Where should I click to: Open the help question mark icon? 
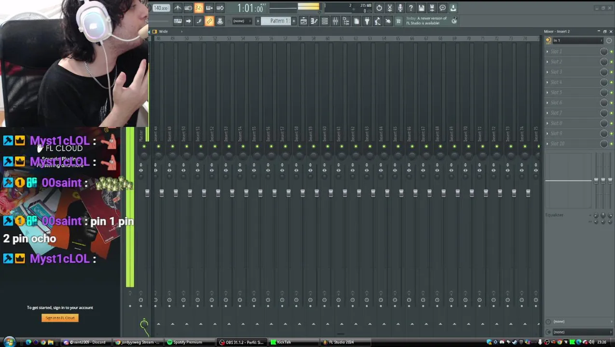pyautogui.click(x=411, y=8)
